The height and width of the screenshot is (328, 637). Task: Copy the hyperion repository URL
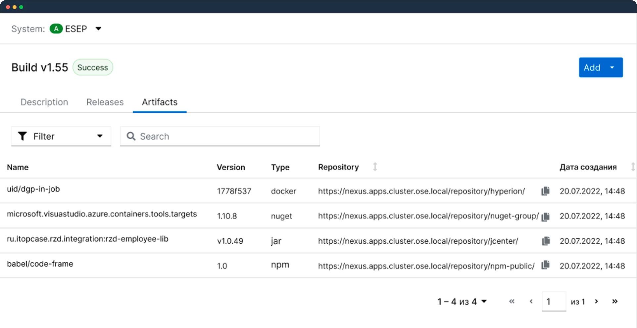coord(545,191)
